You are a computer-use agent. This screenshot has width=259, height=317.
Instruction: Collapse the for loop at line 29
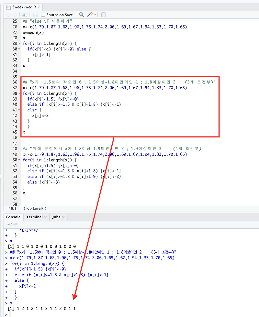[x=19, y=43]
